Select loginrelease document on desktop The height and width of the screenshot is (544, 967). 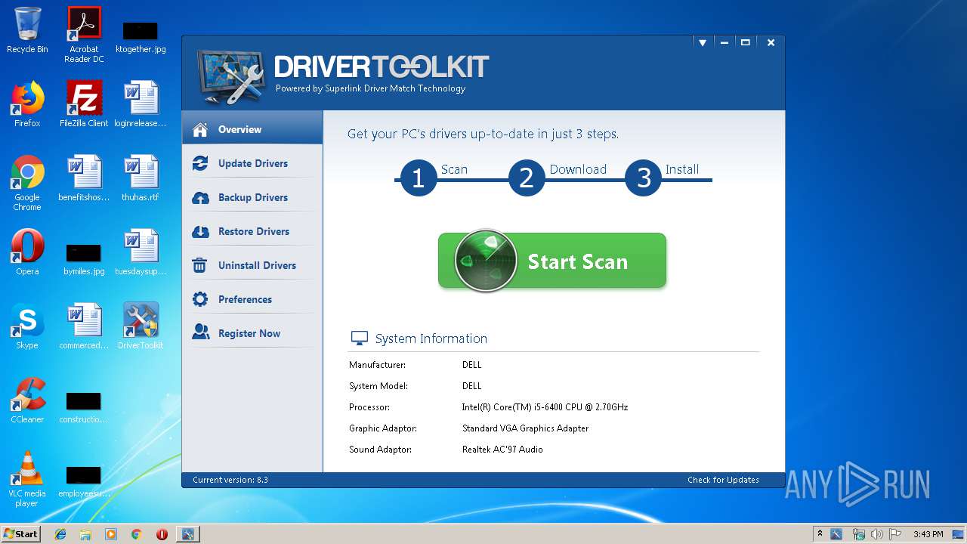141,104
